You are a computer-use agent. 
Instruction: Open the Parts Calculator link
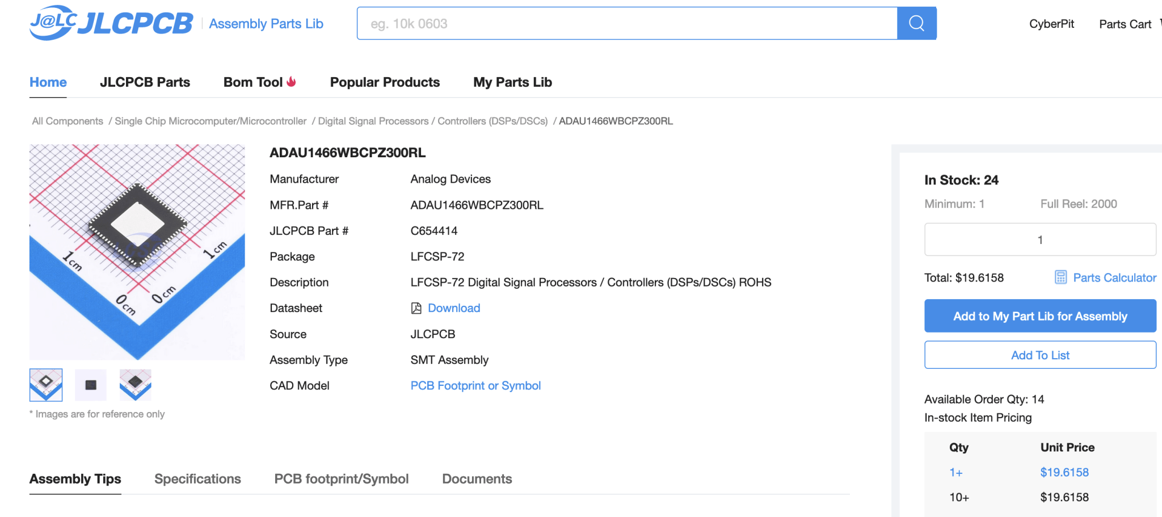pos(1114,278)
